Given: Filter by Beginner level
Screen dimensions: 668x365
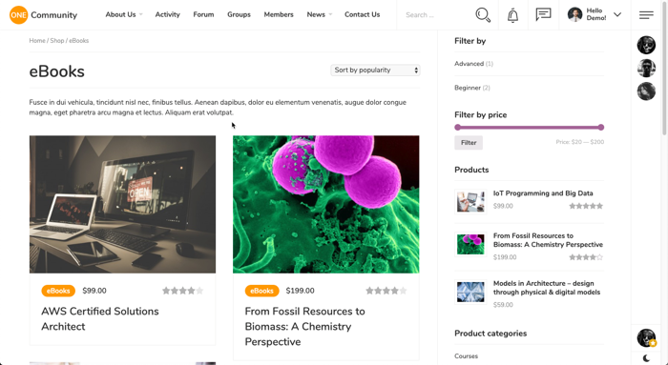Looking at the screenshot, I should pos(468,88).
